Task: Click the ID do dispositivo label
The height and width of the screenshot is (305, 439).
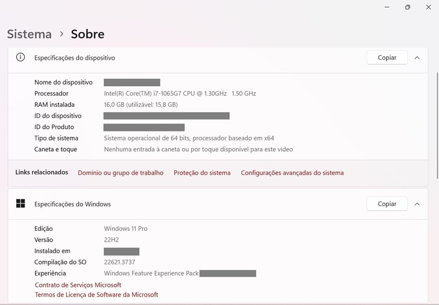Action: (x=58, y=116)
